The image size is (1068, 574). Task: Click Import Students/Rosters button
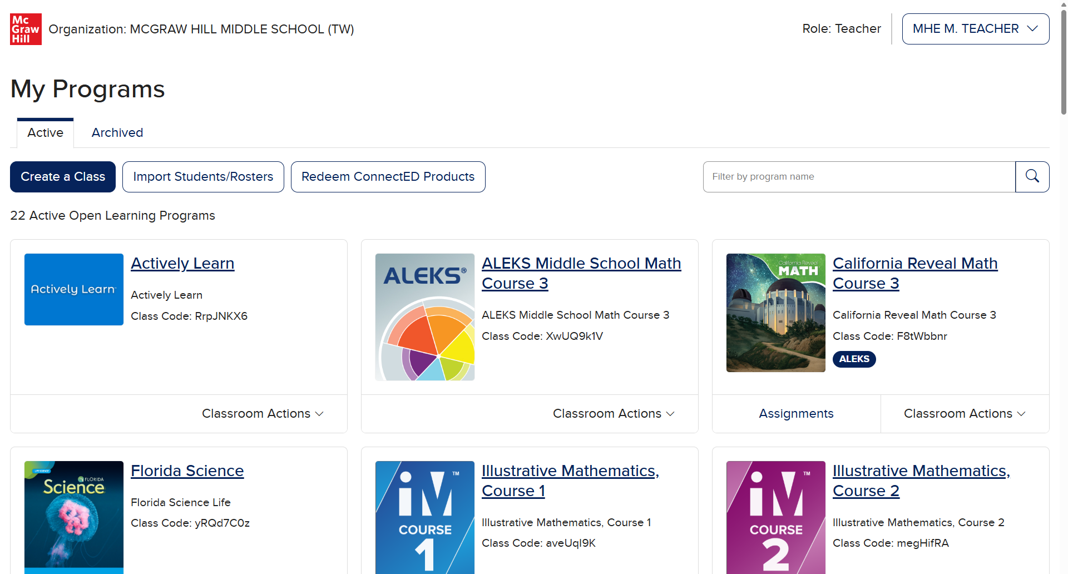tap(203, 177)
